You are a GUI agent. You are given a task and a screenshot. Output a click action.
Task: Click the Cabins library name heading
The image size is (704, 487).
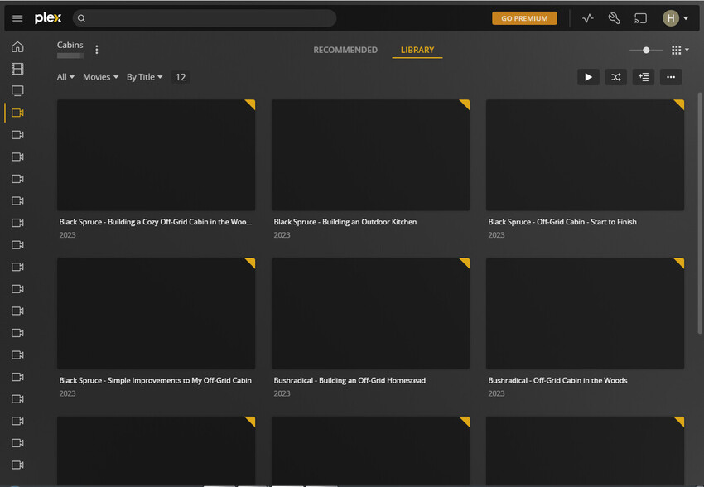[70, 45]
